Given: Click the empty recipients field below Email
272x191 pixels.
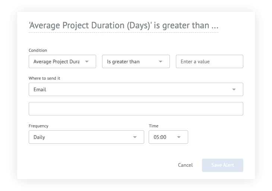Looking at the screenshot, I should [x=136, y=109].
